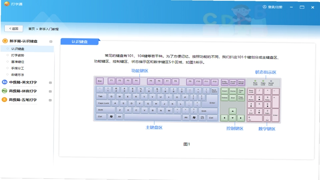Click the Pin icon for 拼音打字
The height and width of the screenshot is (180, 320).
[x=4, y=91]
